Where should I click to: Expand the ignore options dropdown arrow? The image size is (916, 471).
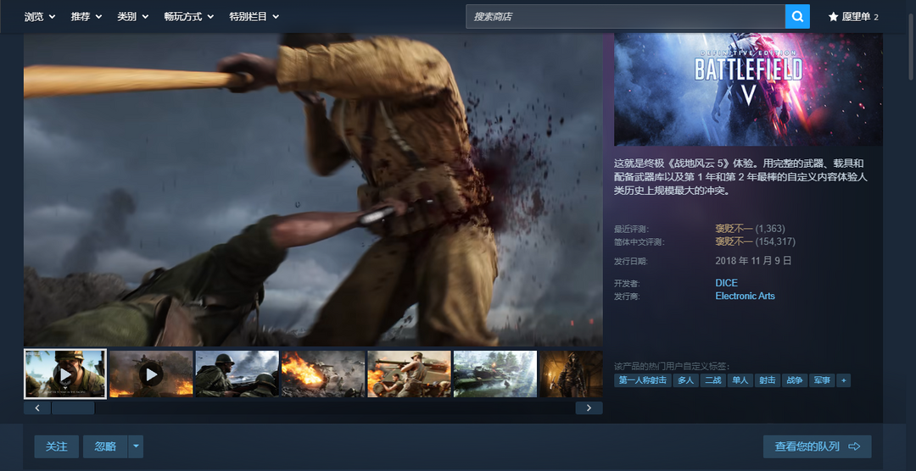click(136, 446)
